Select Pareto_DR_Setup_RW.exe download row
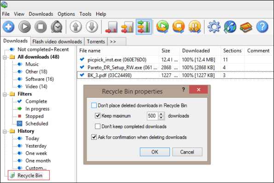Image resolution: width=274 pixels, height=183 pixels. point(175,67)
